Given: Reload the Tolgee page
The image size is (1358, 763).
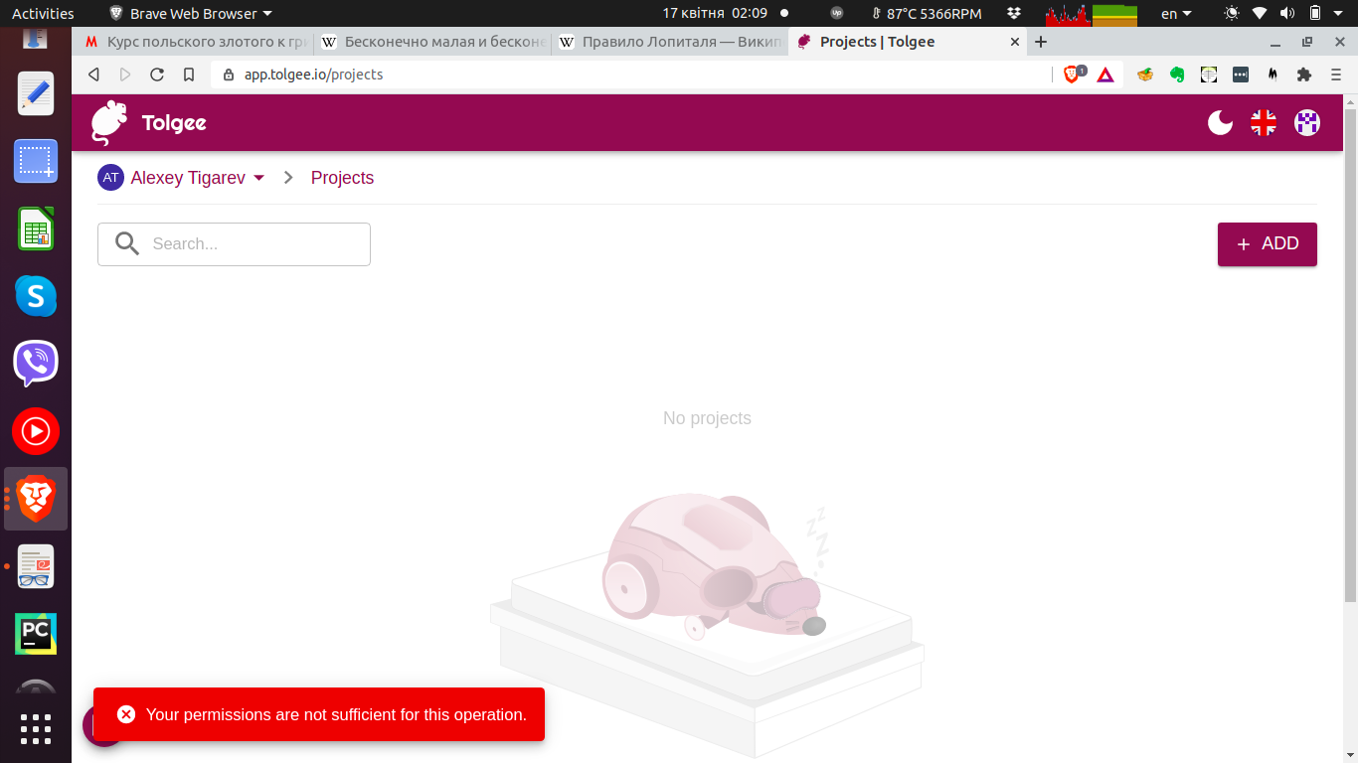Looking at the screenshot, I should (x=157, y=75).
